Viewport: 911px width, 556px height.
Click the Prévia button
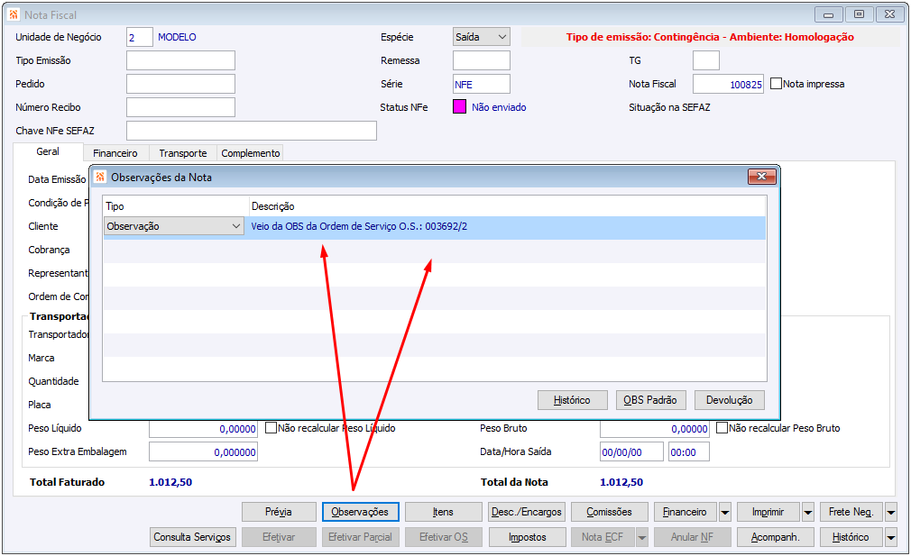(x=279, y=512)
